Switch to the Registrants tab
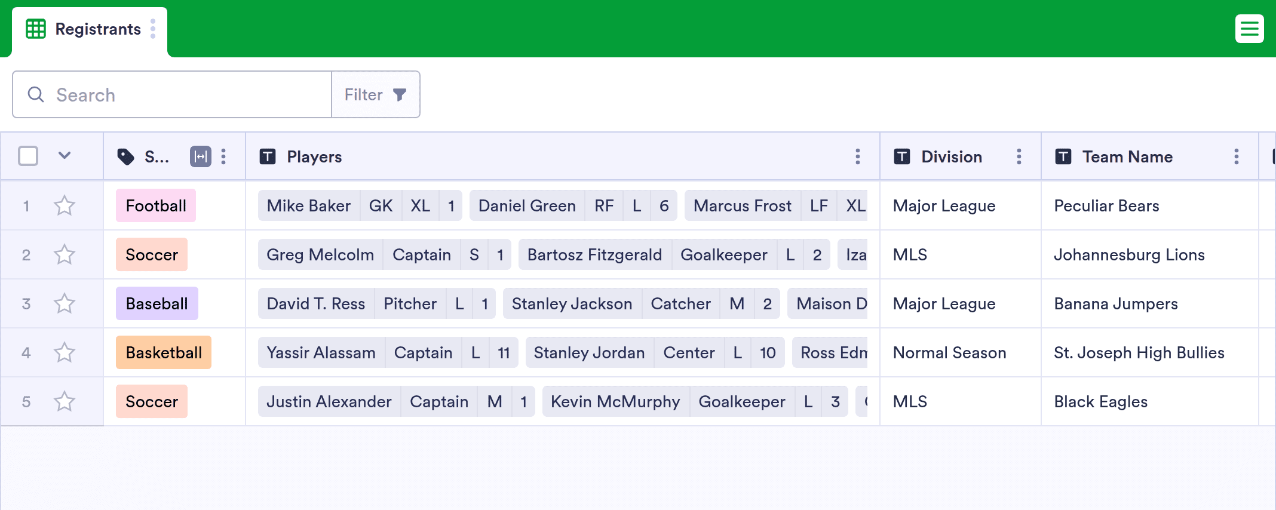Viewport: 1276px width, 510px height. (x=90, y=29)
